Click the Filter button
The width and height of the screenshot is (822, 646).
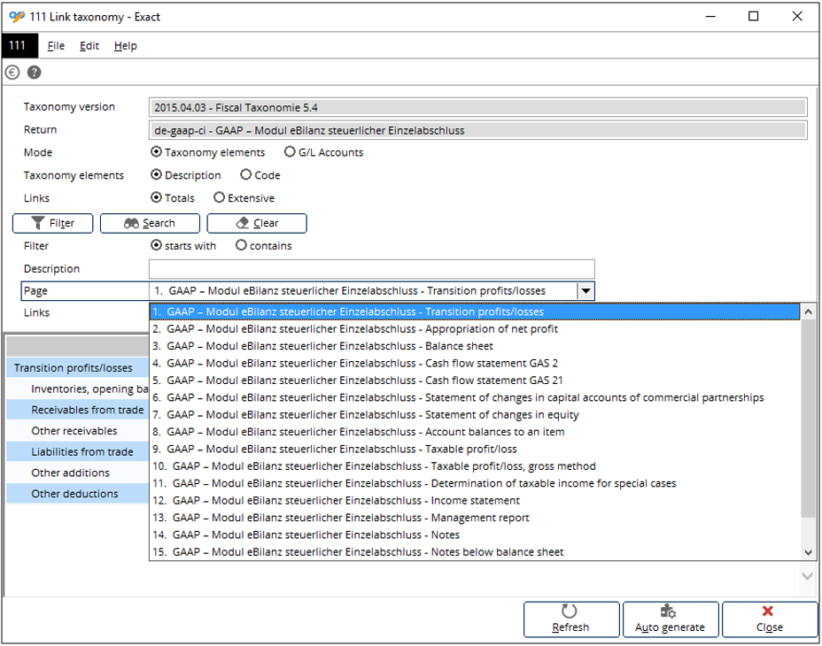pos(53,223)
